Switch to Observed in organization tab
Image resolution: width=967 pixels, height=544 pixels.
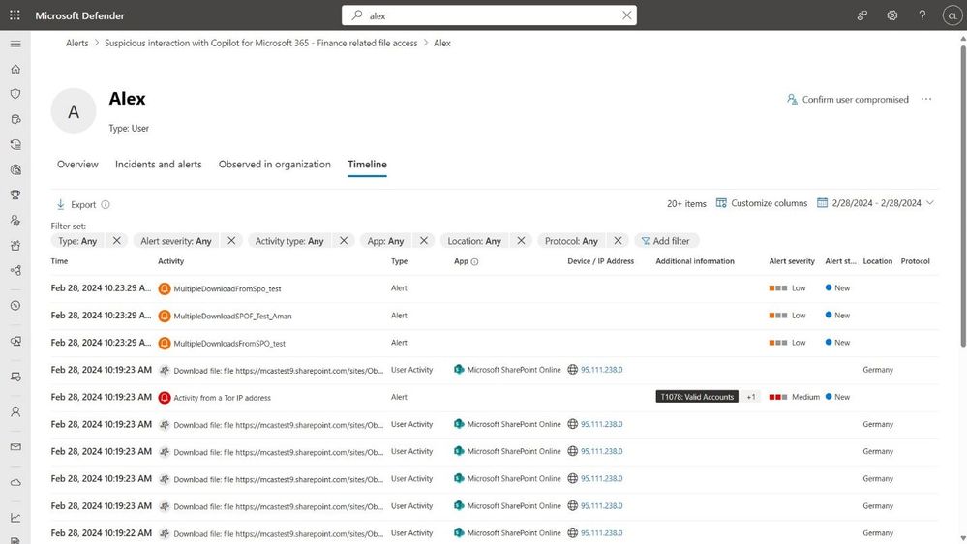(275, 164)
